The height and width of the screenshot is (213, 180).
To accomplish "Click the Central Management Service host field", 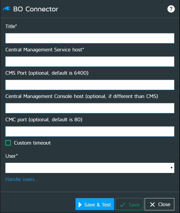I will click(90, 62).
